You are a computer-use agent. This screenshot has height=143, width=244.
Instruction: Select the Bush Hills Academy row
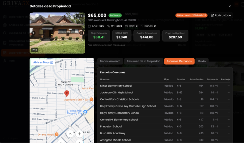click(165, 133)
